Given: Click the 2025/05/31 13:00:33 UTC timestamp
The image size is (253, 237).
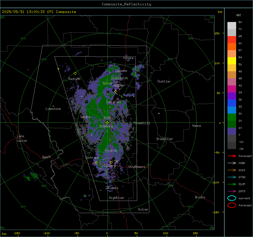Looking at the screenshot, I should coord(39,12).
